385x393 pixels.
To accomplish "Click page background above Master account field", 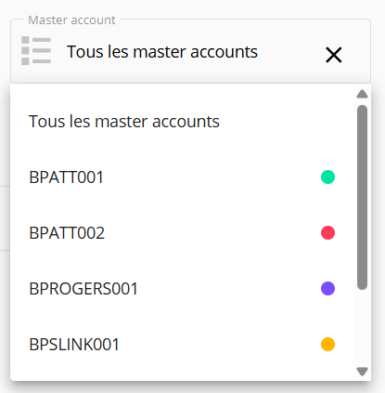I will pos(192,7).
